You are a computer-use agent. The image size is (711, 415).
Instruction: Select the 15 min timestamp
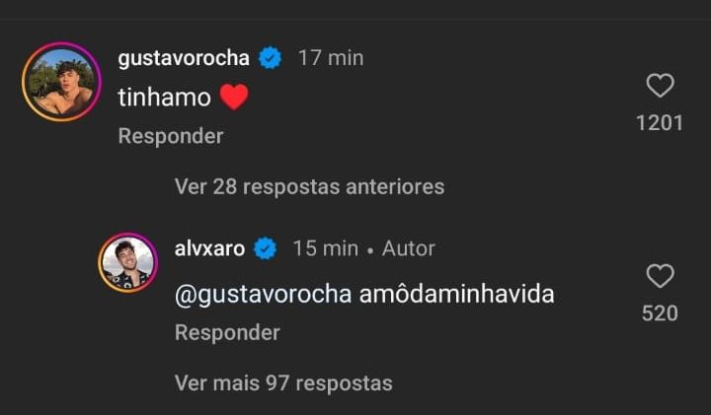click(x=325, y=248)
